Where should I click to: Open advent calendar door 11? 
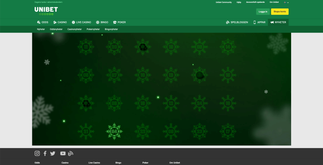pos(86,47)
